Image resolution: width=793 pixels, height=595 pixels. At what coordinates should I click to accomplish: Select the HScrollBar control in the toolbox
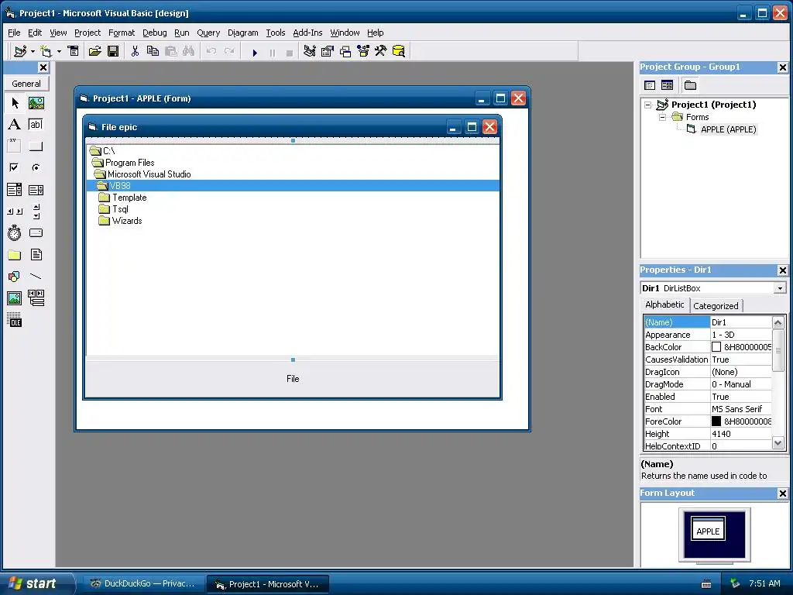pos(15,212)
